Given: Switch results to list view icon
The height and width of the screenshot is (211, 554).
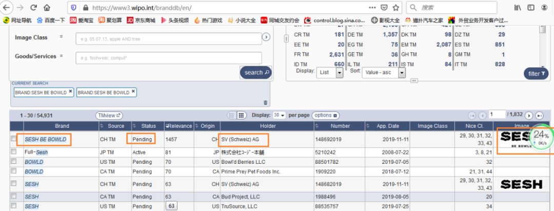Looking at the screenshot, I should pyautogui.click(x=231, y=115).
